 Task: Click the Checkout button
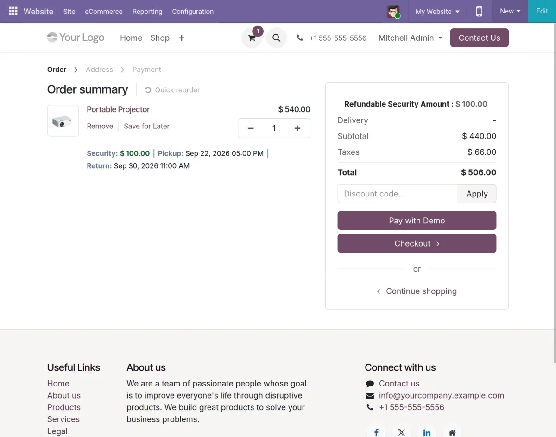coord(417,243)
